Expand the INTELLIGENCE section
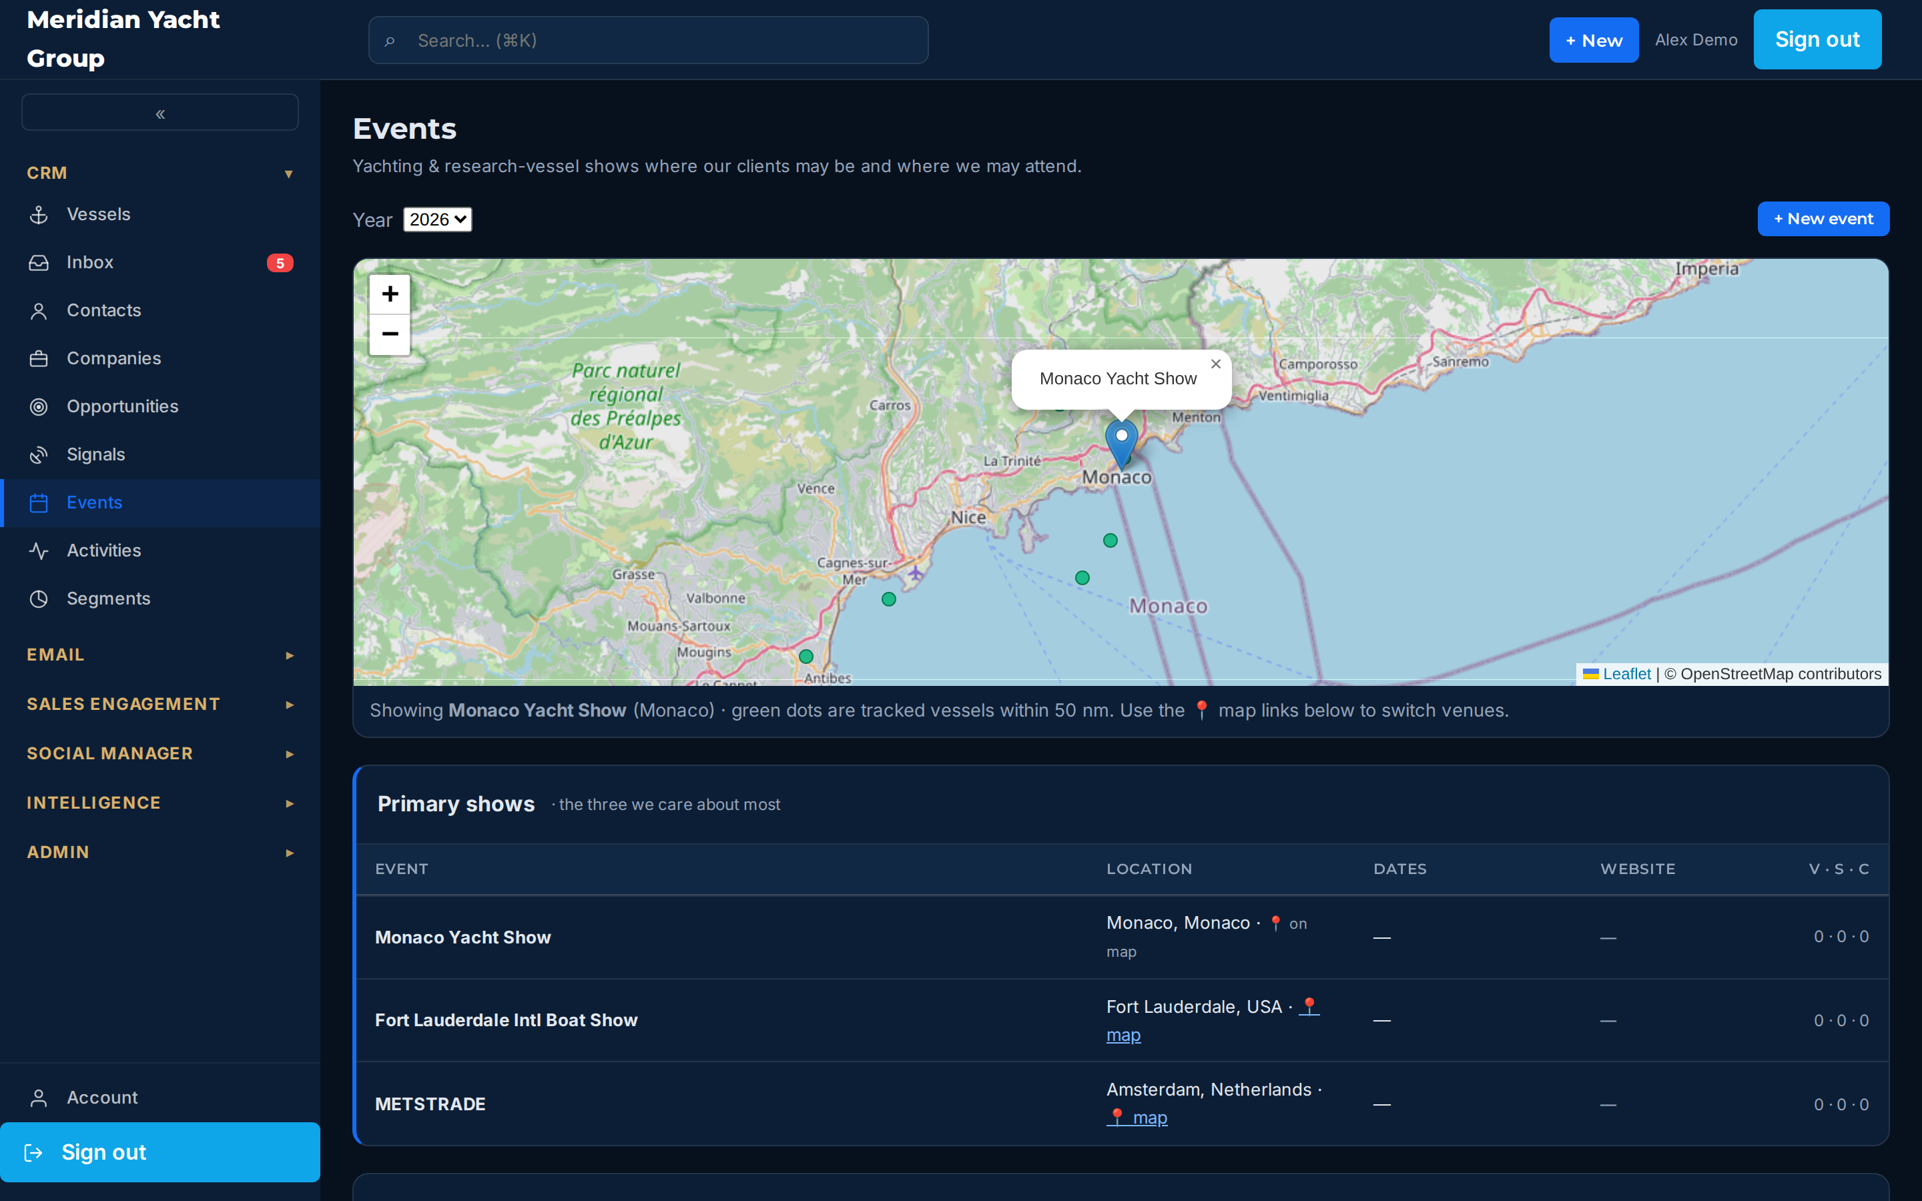Screen dimensions: 1922x1201 click(x=160, y=803)
